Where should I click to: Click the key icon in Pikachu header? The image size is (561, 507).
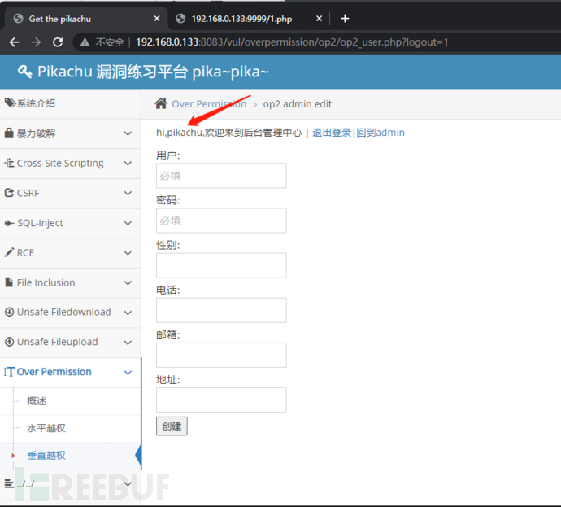click(24, 72)
